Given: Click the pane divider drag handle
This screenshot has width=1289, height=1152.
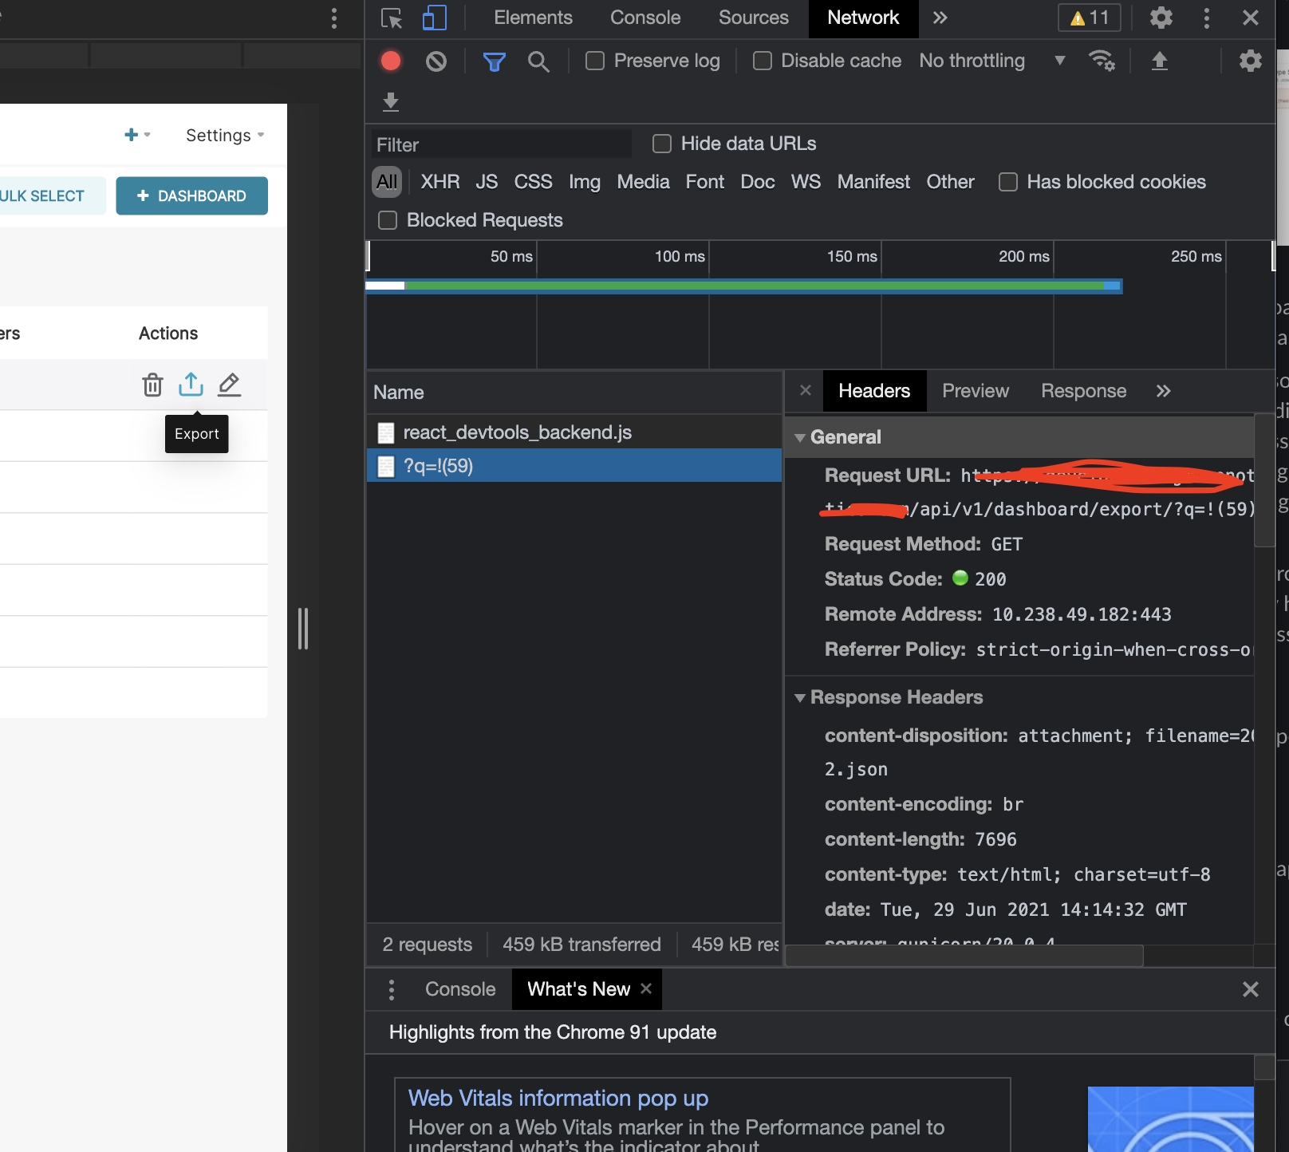Looking at the screenshot, I should (x=303, y=628).
